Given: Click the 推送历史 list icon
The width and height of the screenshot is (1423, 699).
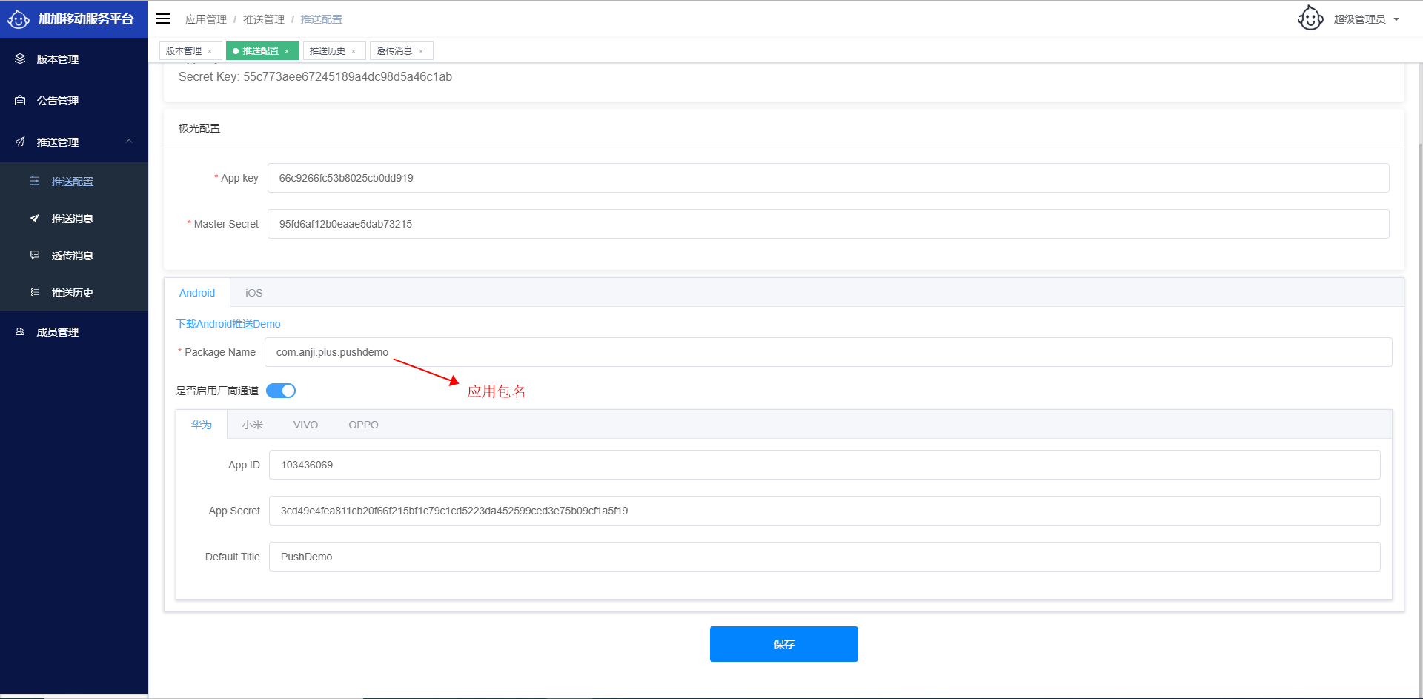Looking at the screenshot, I should coord(35,292).
